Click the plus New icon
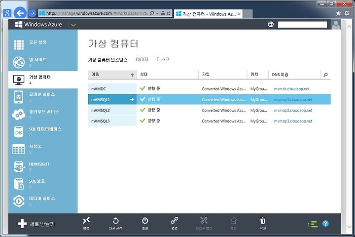The image size is (355, 237). 22,224
